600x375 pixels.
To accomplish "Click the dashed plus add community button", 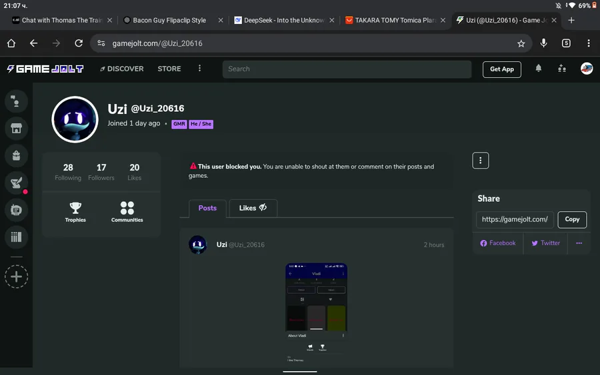I will coord(16,276).
